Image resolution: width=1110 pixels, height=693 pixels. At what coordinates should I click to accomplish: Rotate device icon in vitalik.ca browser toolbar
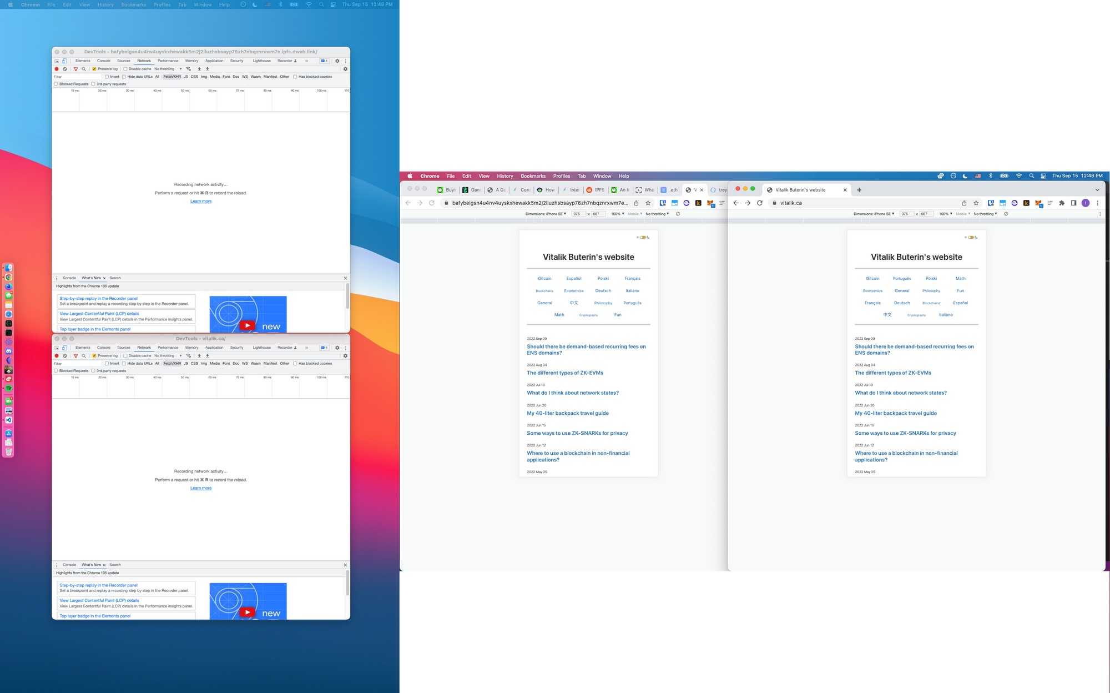point(1006,214)
